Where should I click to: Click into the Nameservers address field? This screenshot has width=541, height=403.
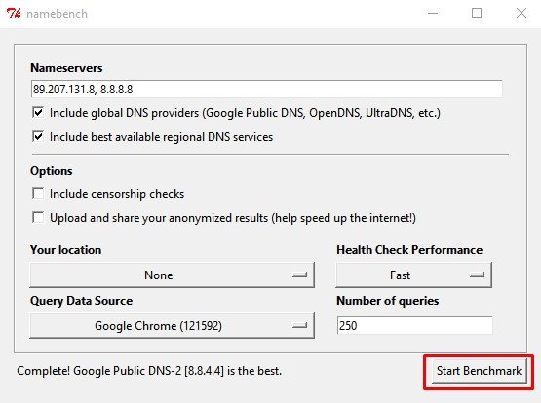[x=266, y=90]
